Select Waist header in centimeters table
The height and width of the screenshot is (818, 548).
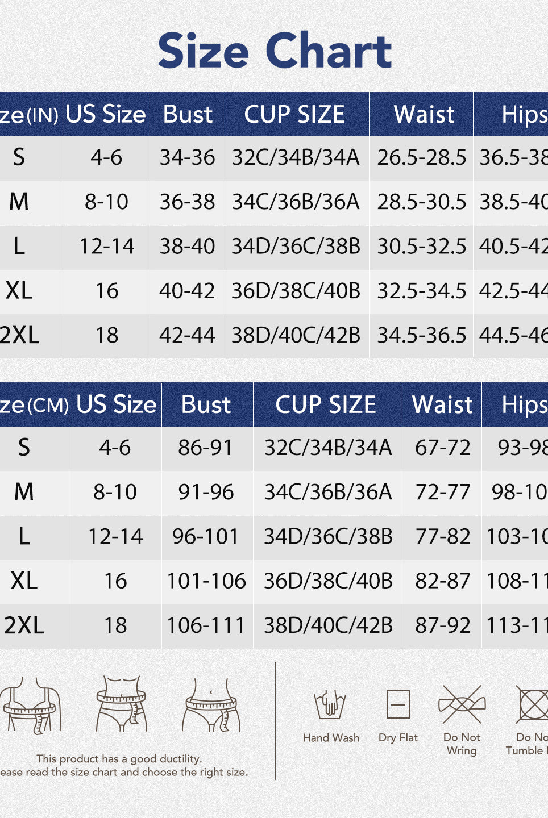[442, 405]
